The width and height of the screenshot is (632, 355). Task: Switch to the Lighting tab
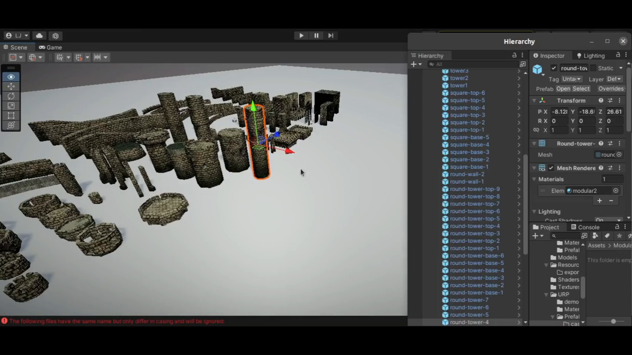(x=591, y=56)
